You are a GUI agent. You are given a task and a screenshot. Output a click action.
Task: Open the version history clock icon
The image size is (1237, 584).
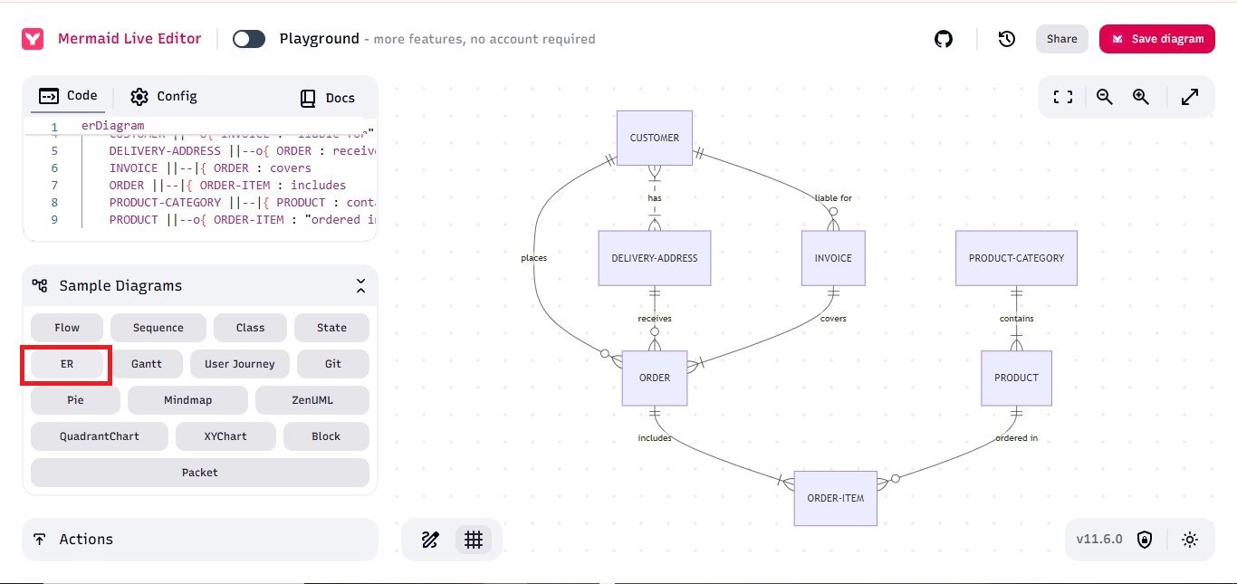pos(1006,39)
